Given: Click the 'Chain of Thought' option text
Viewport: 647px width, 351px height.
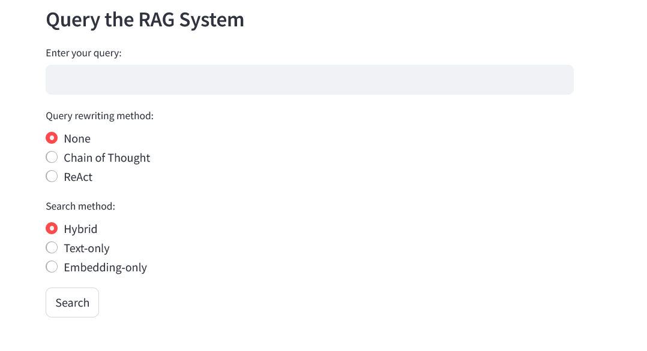Looking at the screenshot, I should pyautogui.click(x=107, y=158).
